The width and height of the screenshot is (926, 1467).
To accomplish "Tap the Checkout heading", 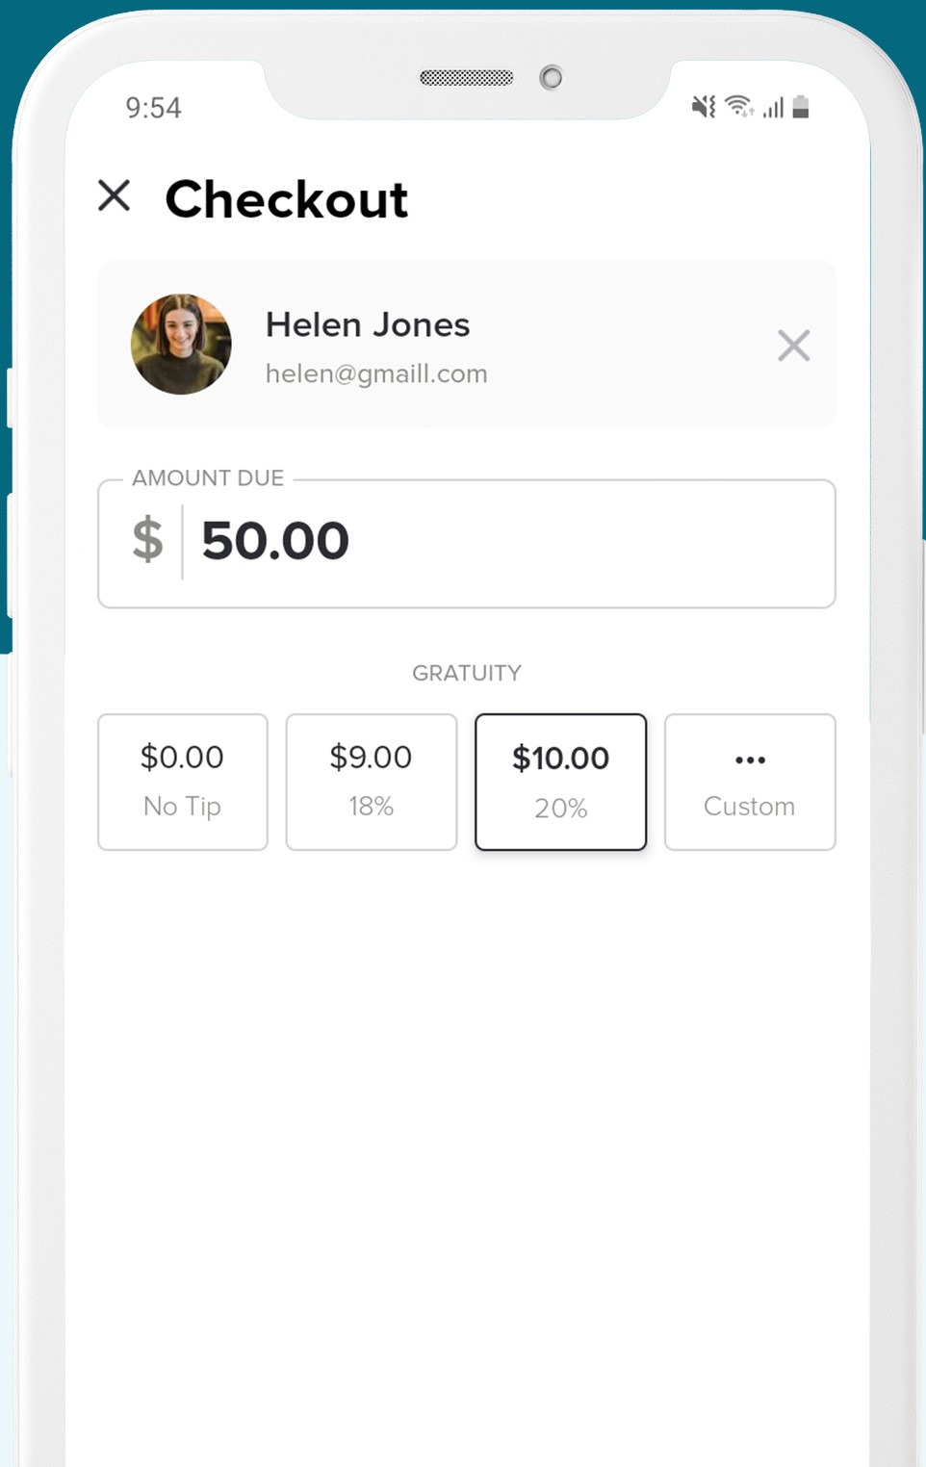I will (287, 199).
